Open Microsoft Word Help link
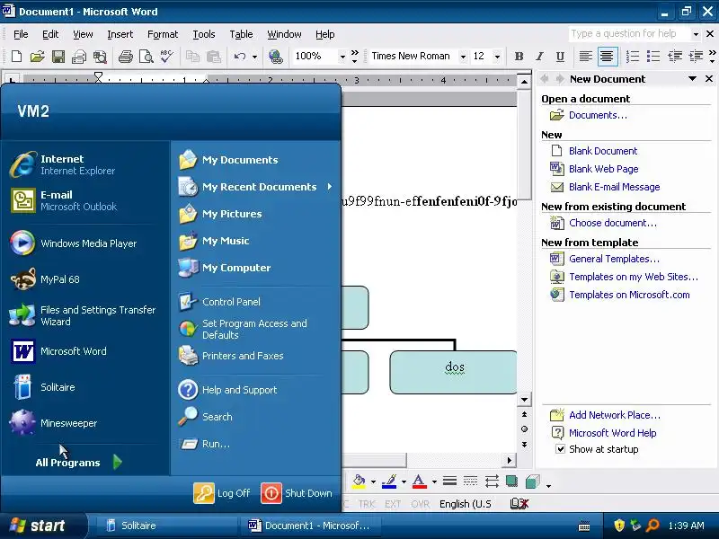The height and width of the screenshot is (539, 719). (x=613, y=433)
